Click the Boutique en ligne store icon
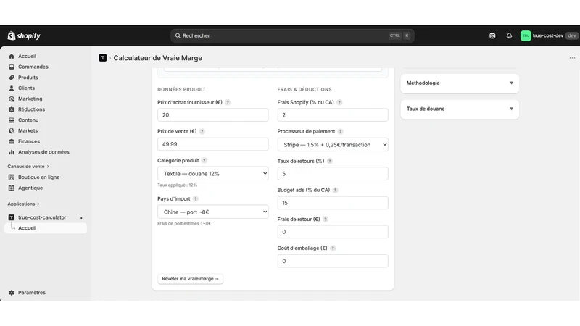Viewport: 580px width, 326px height. 12,177
